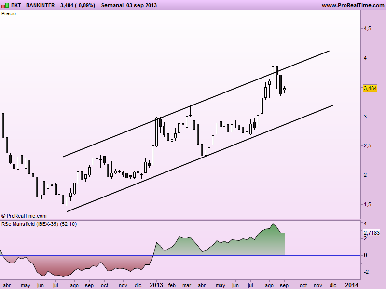Click the upper channel trendline
Viewport: 386px width, 289px height.
196,104
